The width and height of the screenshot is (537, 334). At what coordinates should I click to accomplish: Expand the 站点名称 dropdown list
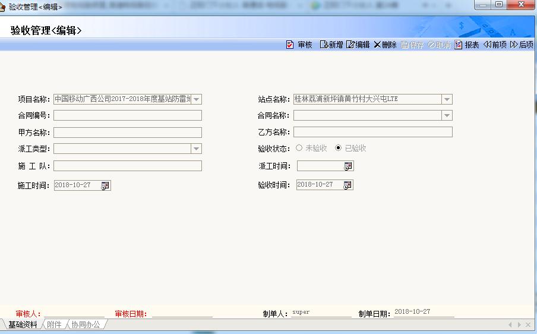pos(447,99)
